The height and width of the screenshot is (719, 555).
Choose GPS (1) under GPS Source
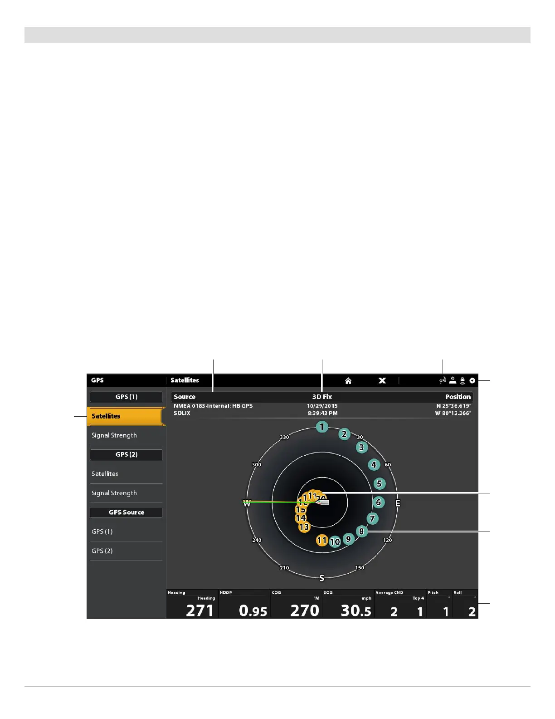(x=126, y=532)
